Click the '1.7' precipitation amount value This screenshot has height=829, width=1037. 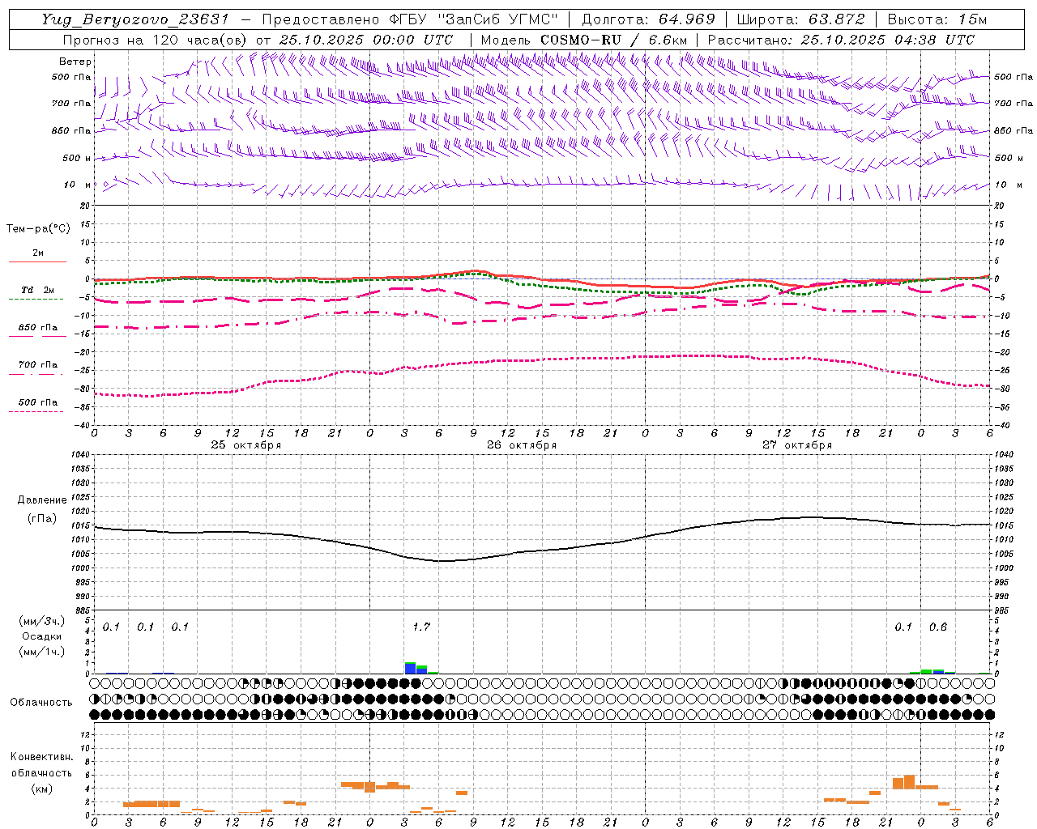click(x=421, y=627)
